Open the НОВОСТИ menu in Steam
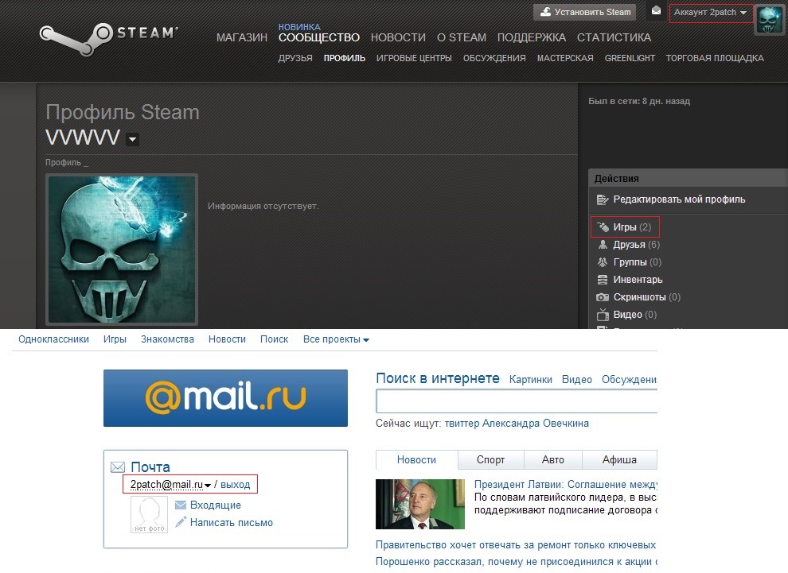 pyautogui.click(x=398, y=37)
